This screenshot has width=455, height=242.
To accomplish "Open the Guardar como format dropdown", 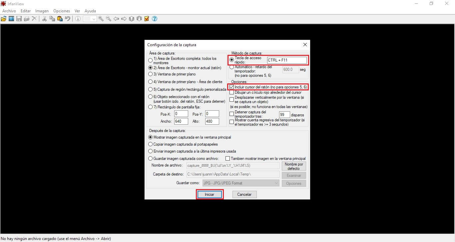I will [x=240, y=183].
